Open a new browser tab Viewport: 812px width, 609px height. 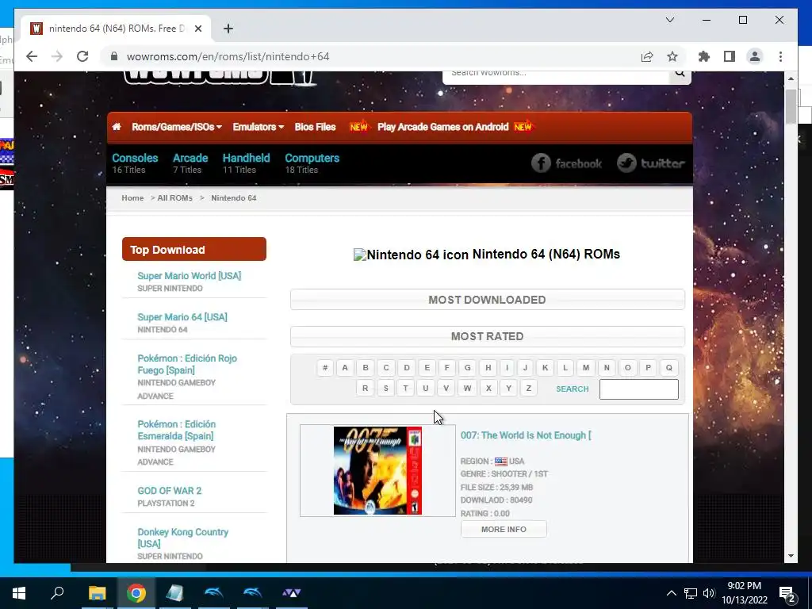click(x=228, y=29)
